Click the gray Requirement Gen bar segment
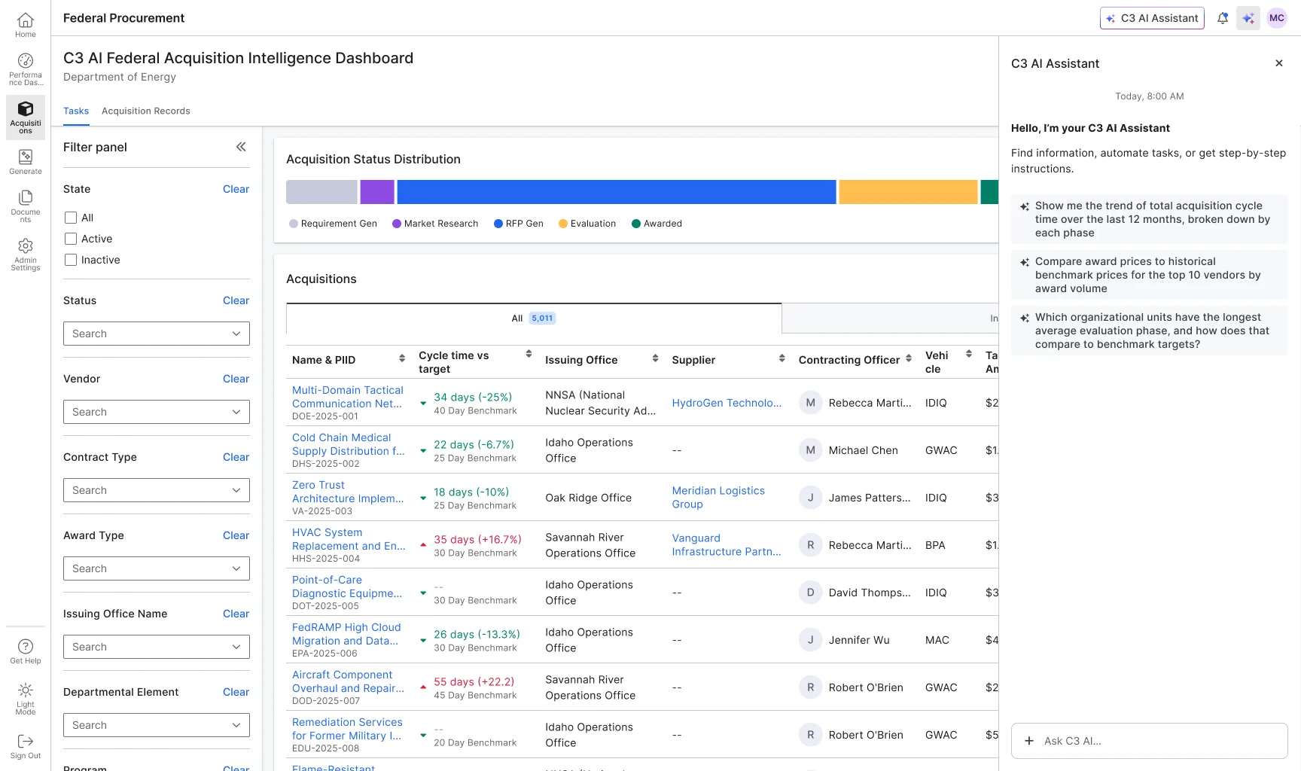 321,192
